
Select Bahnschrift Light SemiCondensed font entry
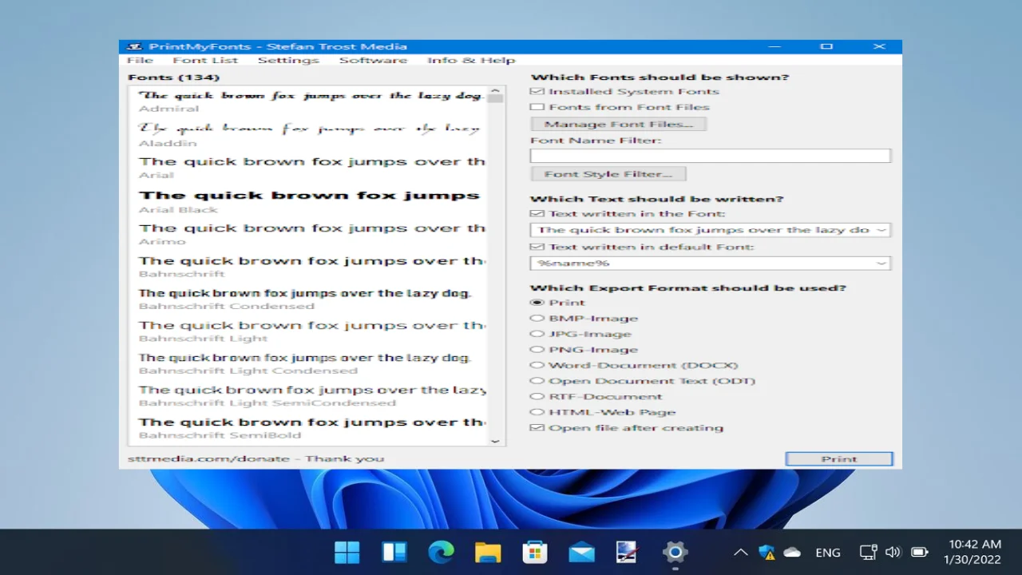pyautogui.click(x=307, y=396)
